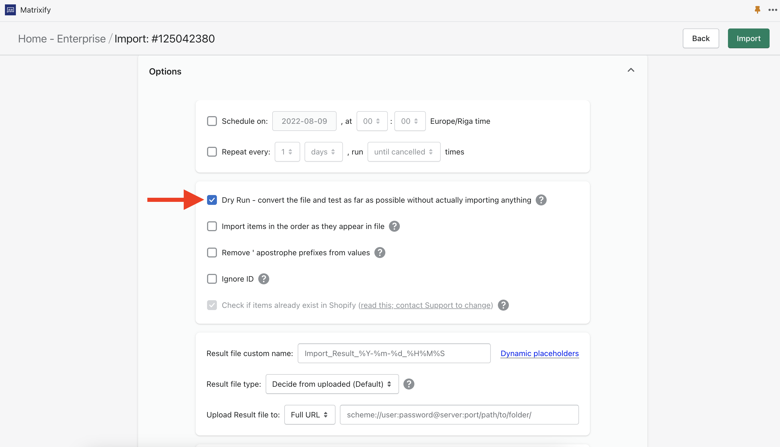Enable the Schedule on checkbox
Screen dimensions: 780x447
point(212,121)
